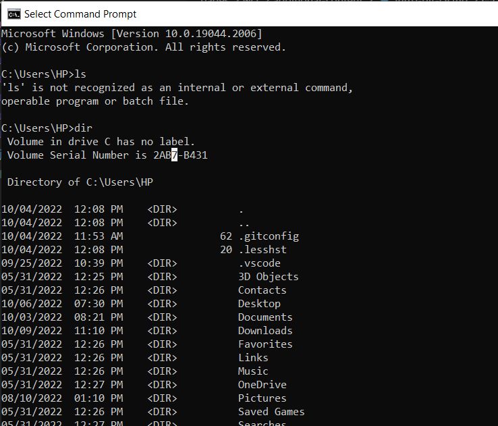This screenshot has width=498, height=426.
Task: Click the Links directory name
Action: (253, 358)
